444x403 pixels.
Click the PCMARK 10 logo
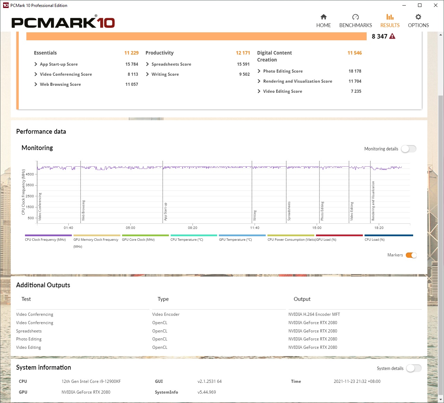pyautogui.click(x=63, y=22)
